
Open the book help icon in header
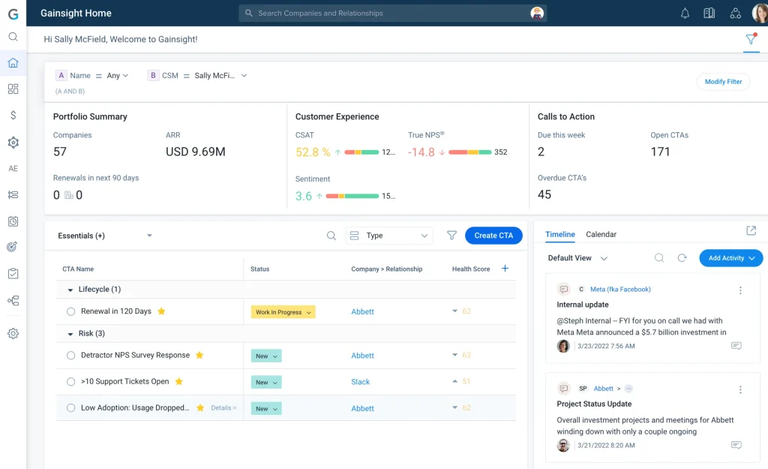click(x=709, y=14)
